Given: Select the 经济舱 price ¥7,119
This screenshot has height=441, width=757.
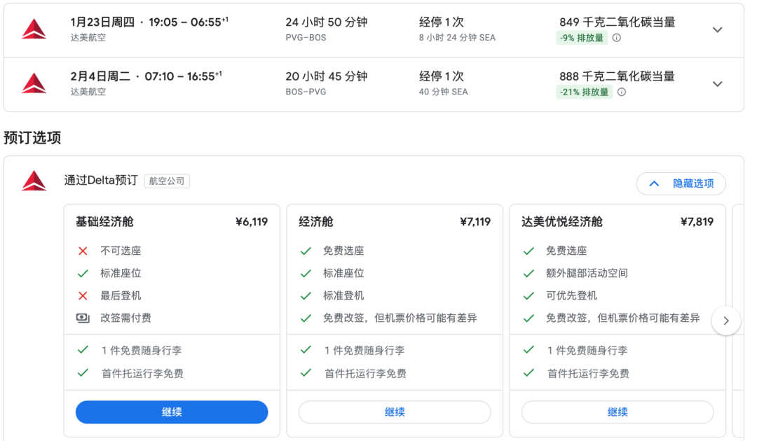Looking at the screenshot, I should pyautogui.click(x=475, y=222).
